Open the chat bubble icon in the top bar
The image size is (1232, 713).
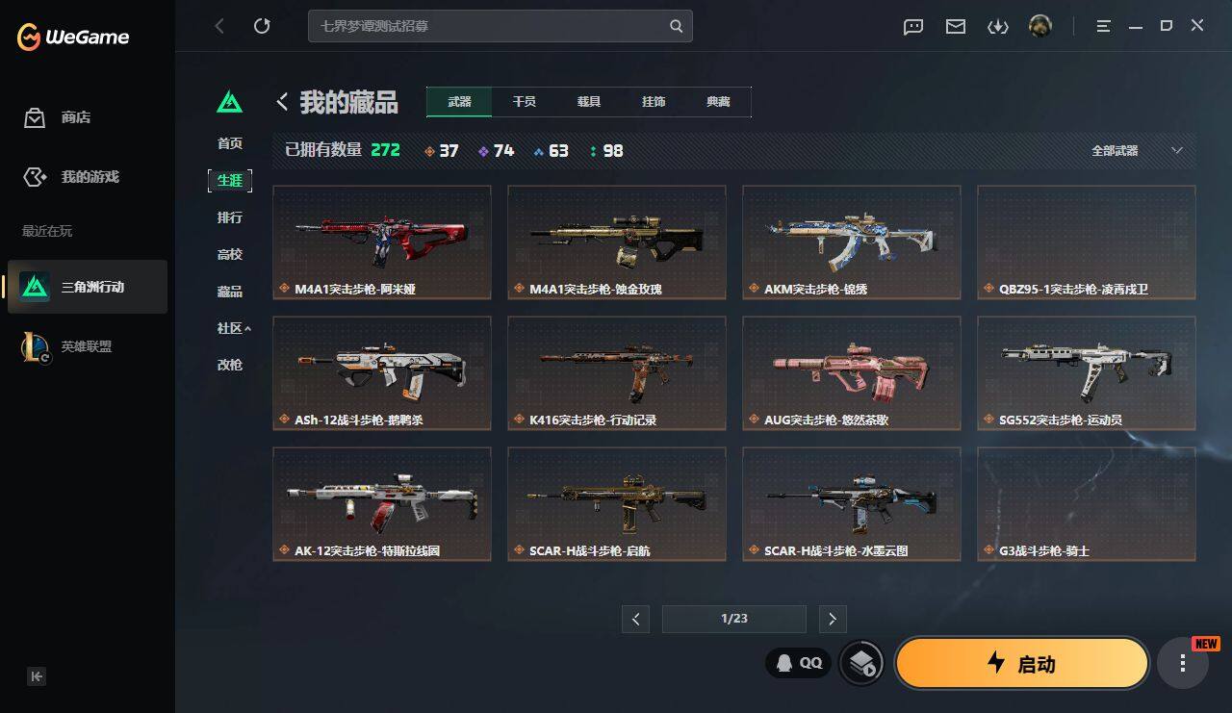point(913,27)
